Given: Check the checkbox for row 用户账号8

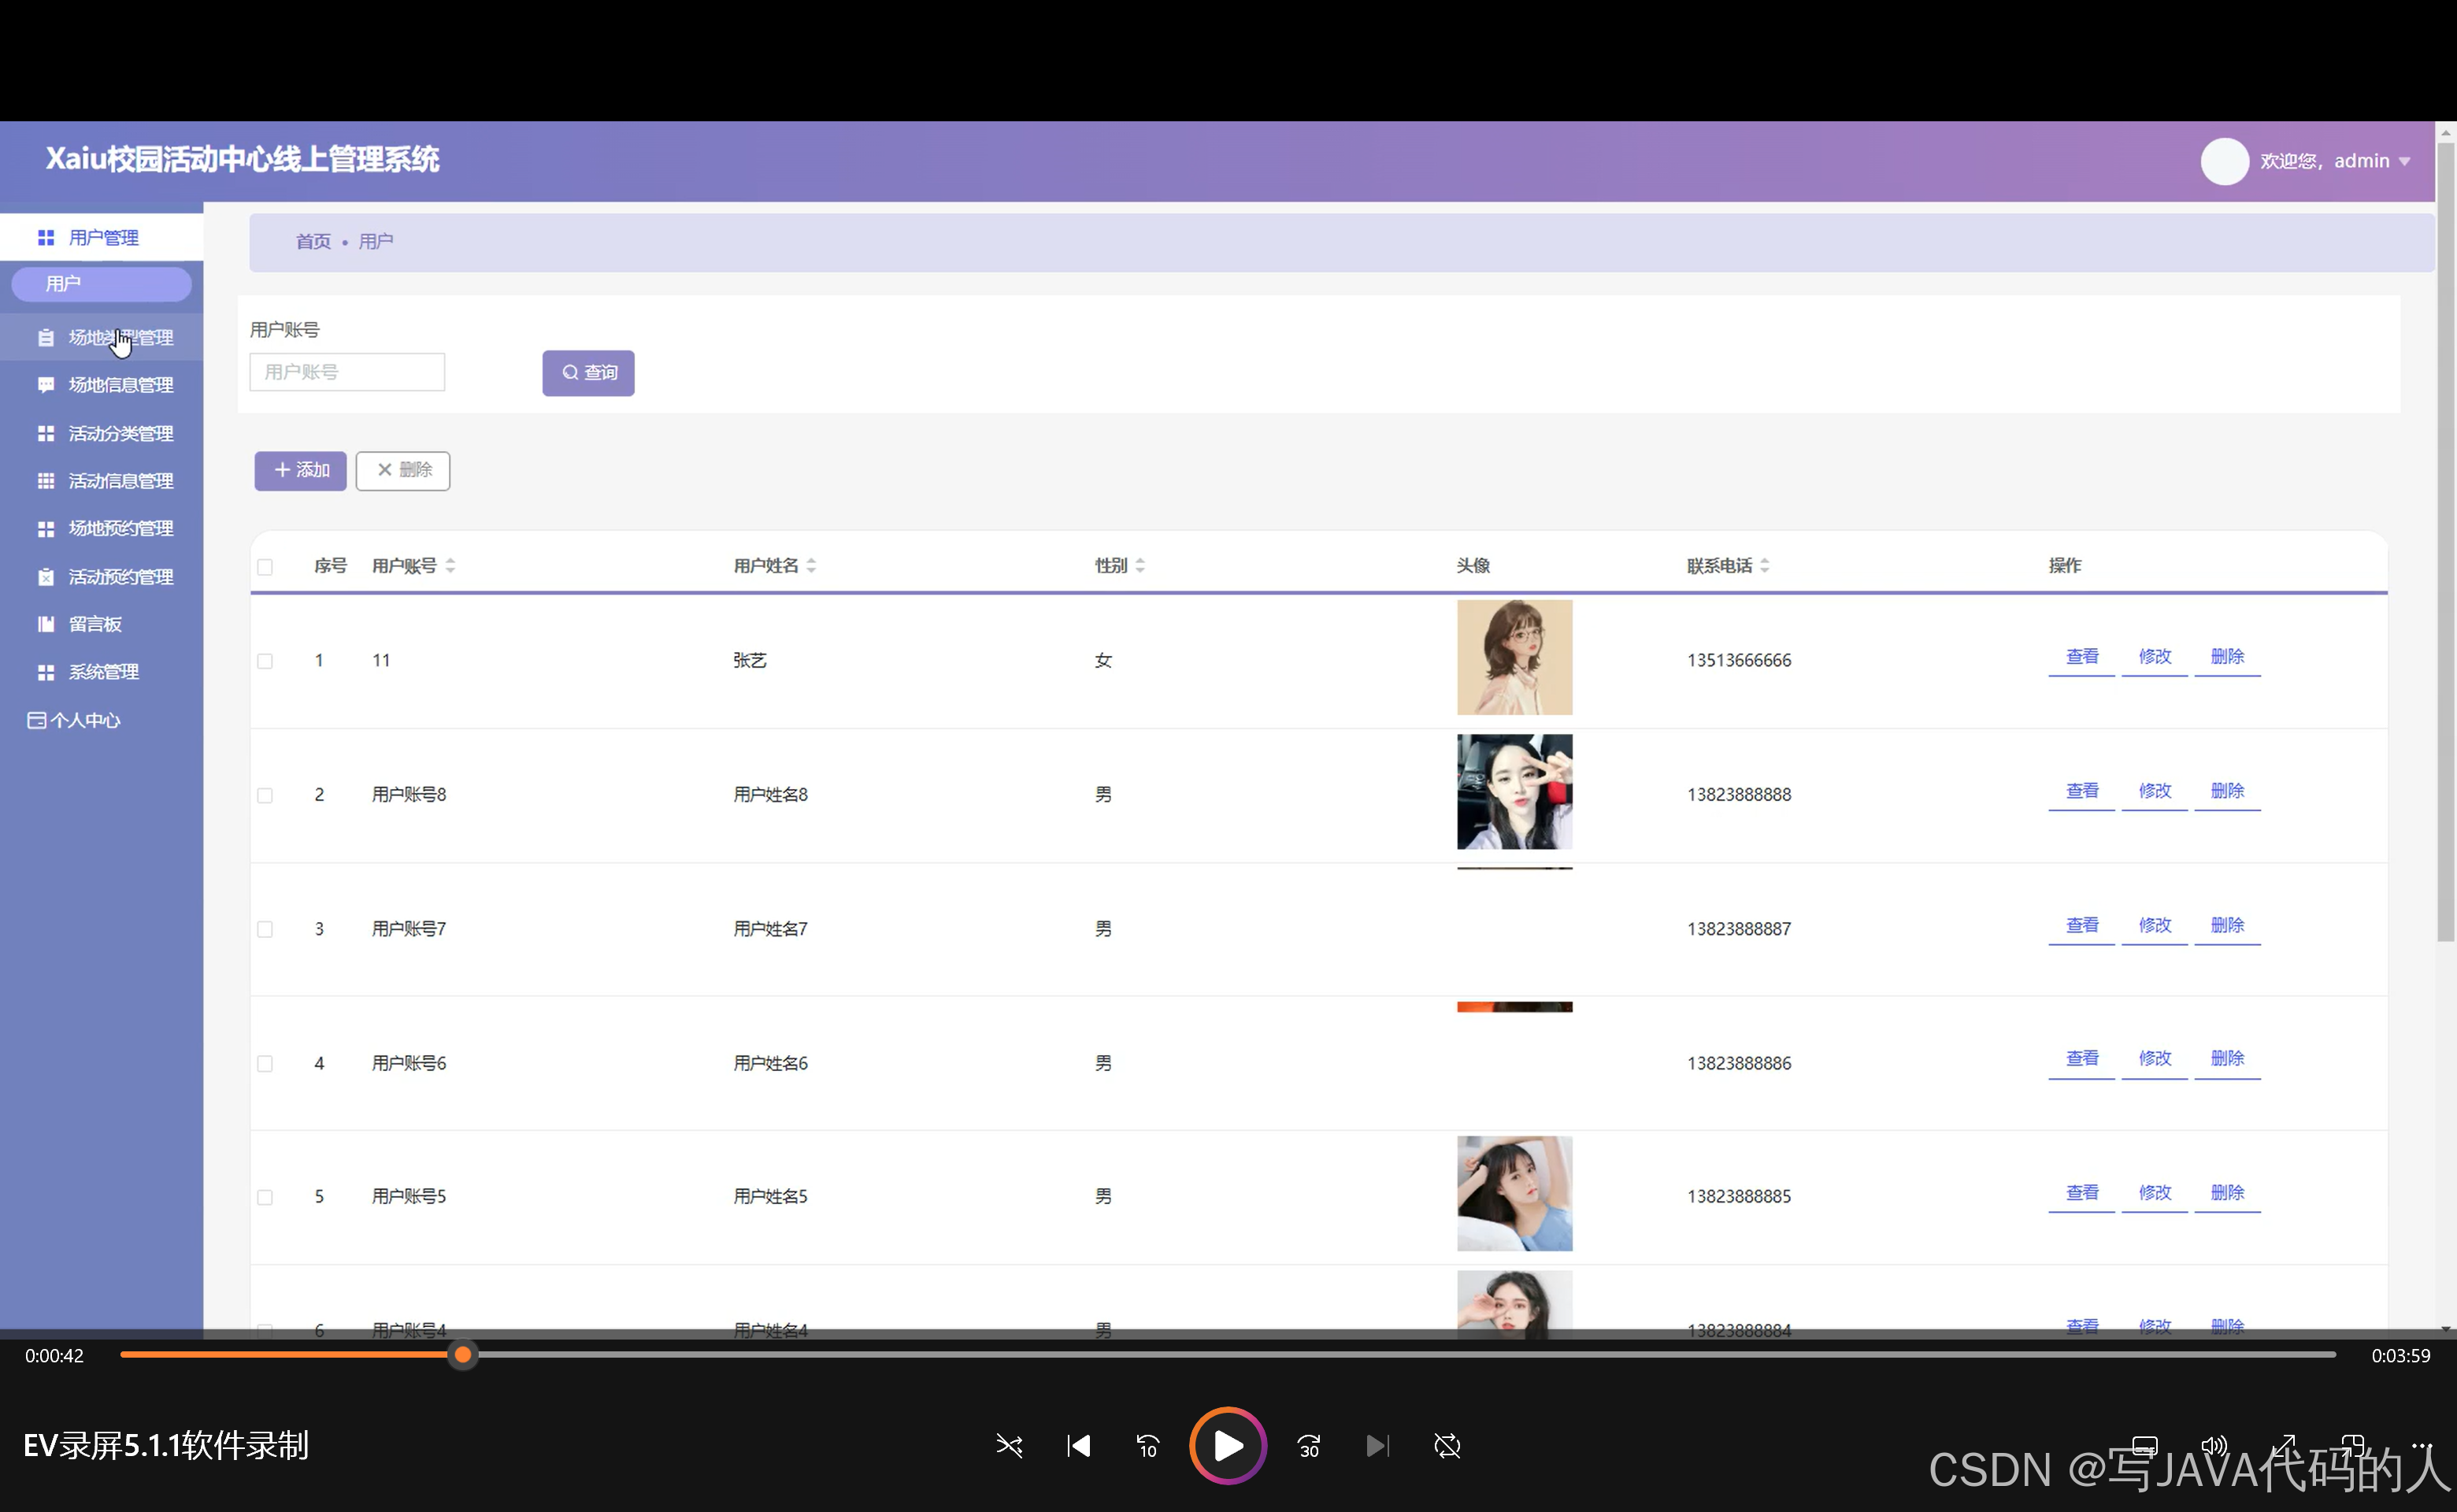Looking at the screenshot, I should click(x=265, y=795).
